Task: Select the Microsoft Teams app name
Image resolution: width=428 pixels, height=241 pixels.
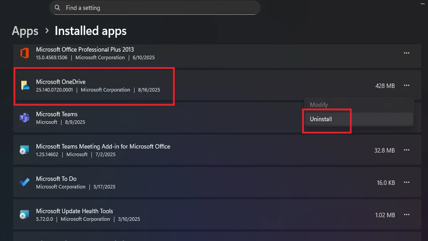Action: click(57, 114)
